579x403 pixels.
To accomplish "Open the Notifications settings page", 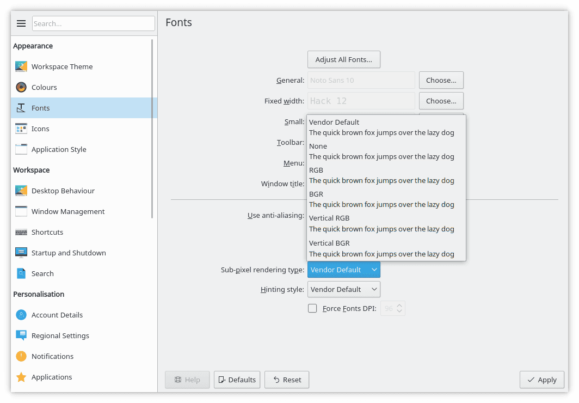I will pyautogui.click(x=53, y=356).
